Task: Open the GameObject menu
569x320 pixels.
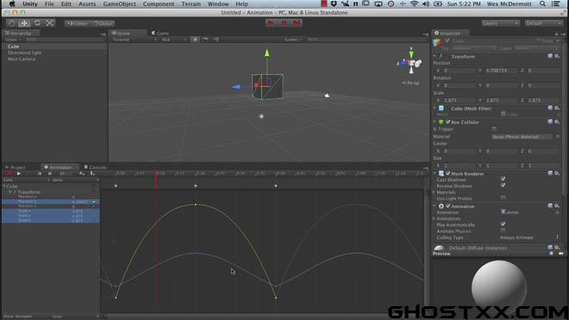Action: pos(119,4)
